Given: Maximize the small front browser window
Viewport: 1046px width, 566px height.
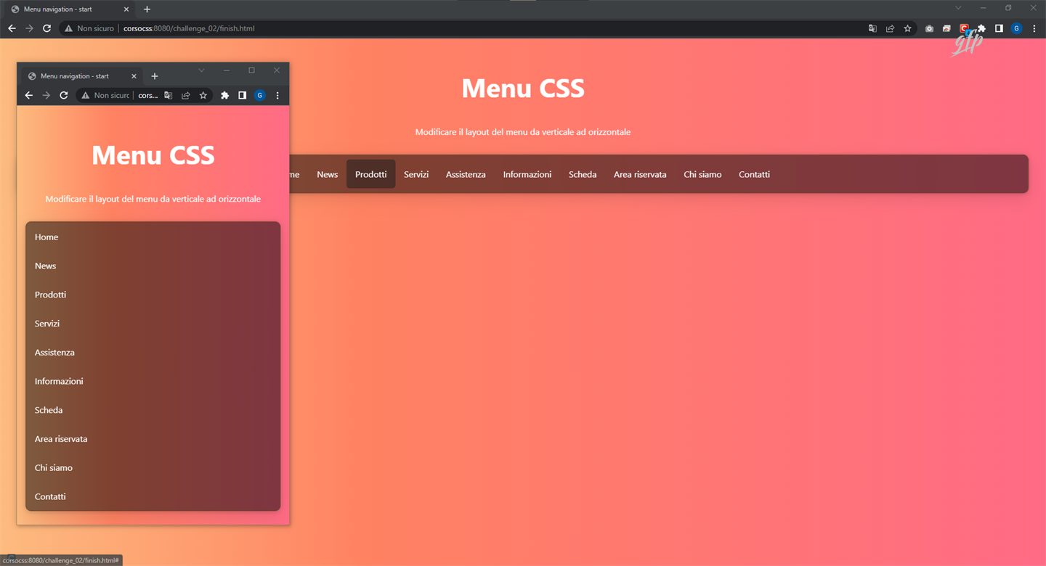Looking at the screenshot, I should click(251, 70).
